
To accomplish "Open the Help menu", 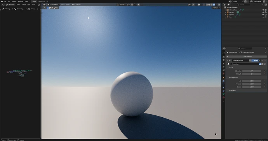I will point(26,2).
